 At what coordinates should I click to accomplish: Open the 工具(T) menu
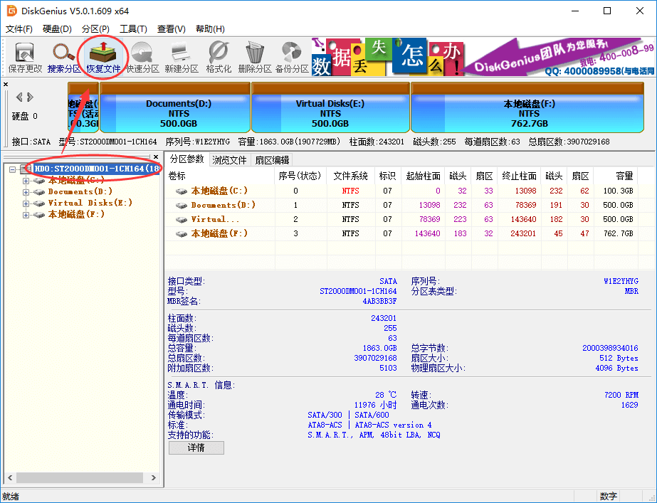(x=133, y=29)
